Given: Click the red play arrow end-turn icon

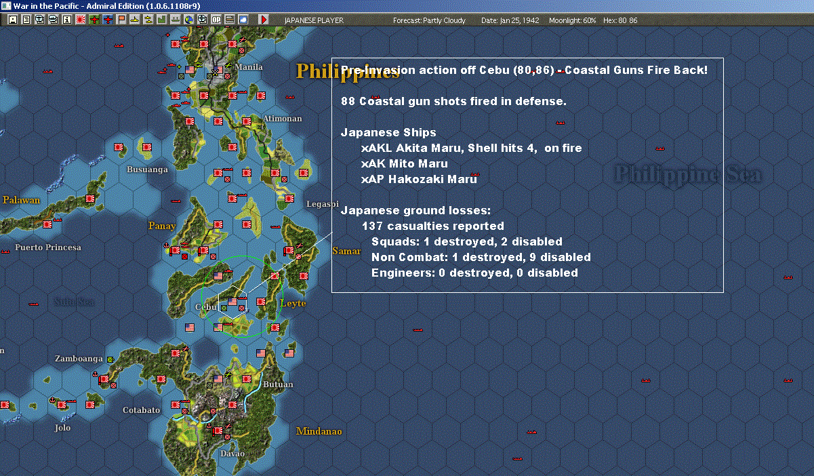Looking at the screenshot, I should click(x=264, y=20).
